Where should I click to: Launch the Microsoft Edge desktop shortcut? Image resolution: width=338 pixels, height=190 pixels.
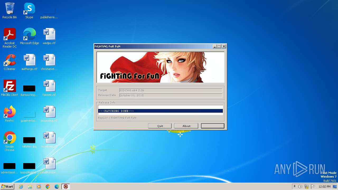[x=29, y=36]
